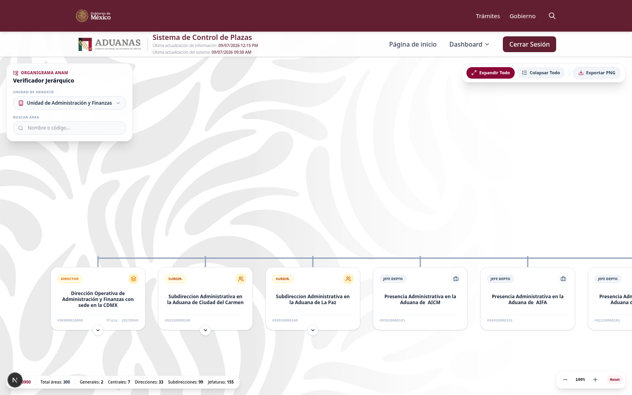Click the DIRECTOR badge
The width and height of the screenshot is (632, 395).
tap(70, 279)
